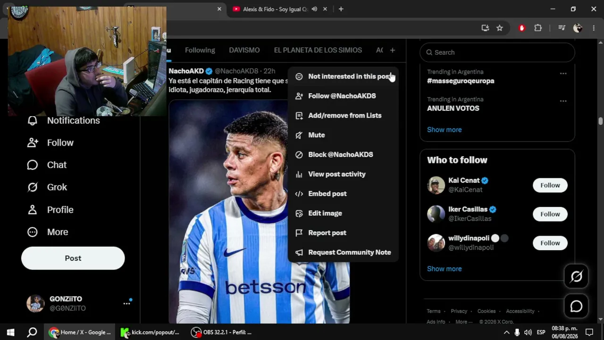Open Windows notification center icon

tap(589, 332)
